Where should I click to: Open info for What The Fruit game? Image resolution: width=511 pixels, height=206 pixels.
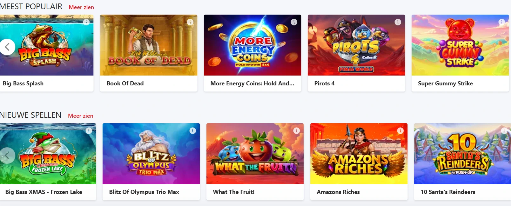point(296,130)
